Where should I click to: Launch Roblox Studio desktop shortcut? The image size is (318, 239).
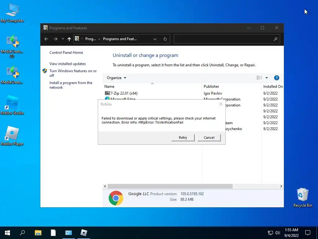(12, 105)
